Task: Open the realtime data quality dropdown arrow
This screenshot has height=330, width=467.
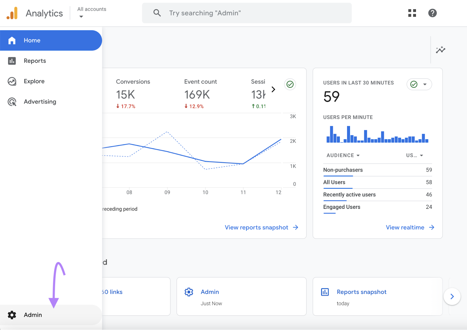Action: [x=425, y=84]
